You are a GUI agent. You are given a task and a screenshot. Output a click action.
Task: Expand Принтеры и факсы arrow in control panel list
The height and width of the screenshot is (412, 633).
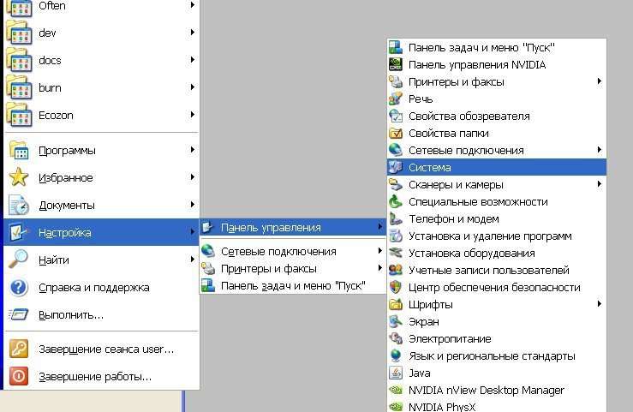[600, 81]
